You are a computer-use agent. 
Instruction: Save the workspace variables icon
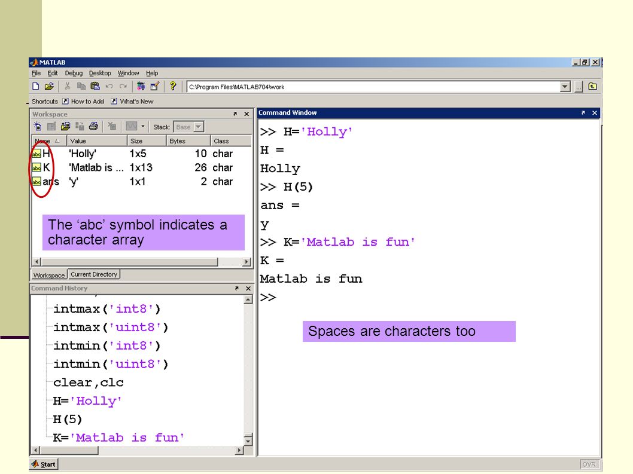pos(80,127)
